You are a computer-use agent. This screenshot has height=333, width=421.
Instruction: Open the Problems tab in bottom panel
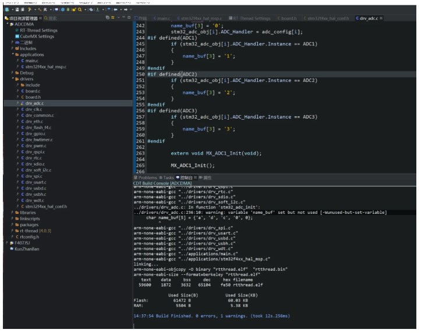(147, 177)
